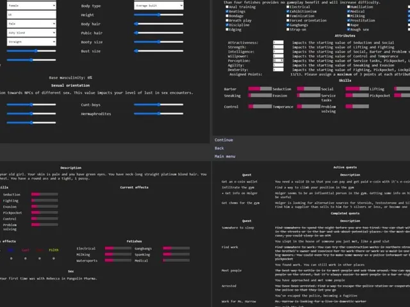Open the Body type dropdown showing Average built
The width and height of the screenshot is (410, 307).
pos(159,6)
